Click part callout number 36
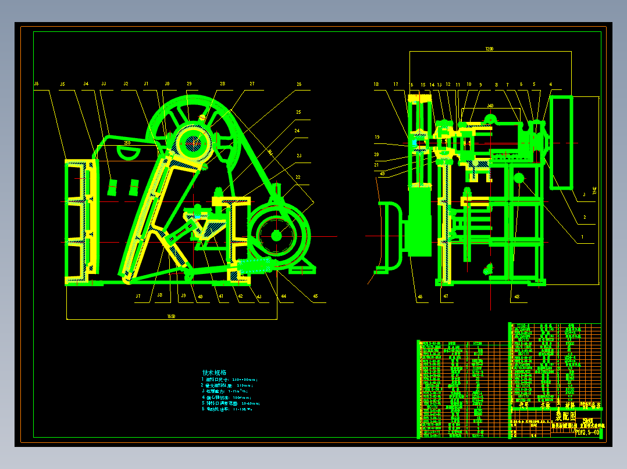This screenshot has height=469, width=627. pyautogui.click(x=37, y=84)
